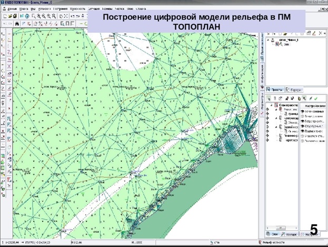Click the layers panel horizontal scrollbar
Viewport: 328px width, 247px height.
(282, 228)
